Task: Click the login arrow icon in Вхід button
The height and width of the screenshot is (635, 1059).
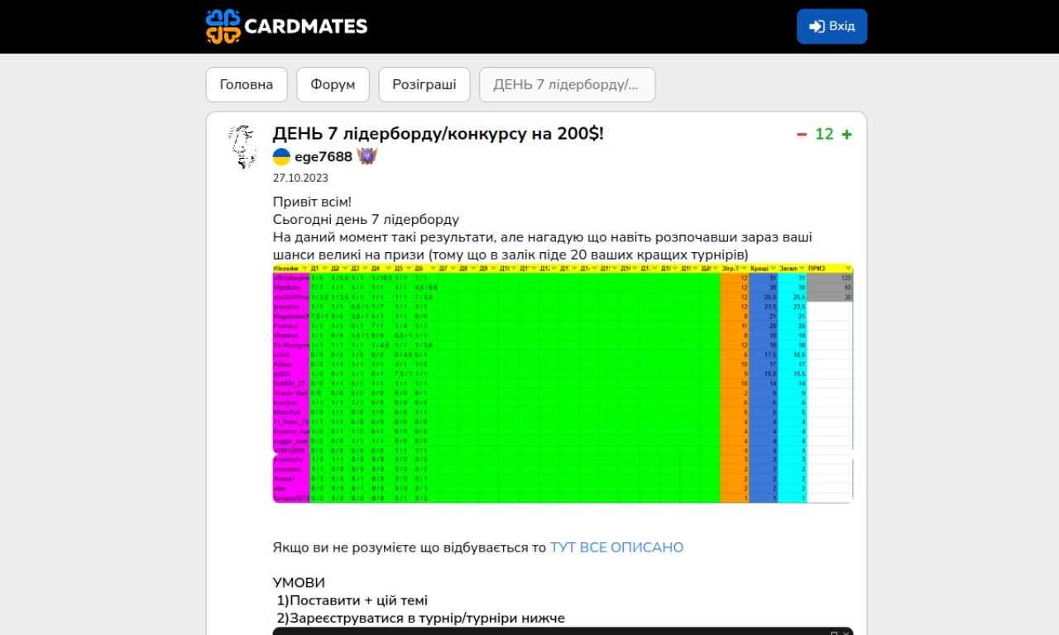Action: [817, 26]
